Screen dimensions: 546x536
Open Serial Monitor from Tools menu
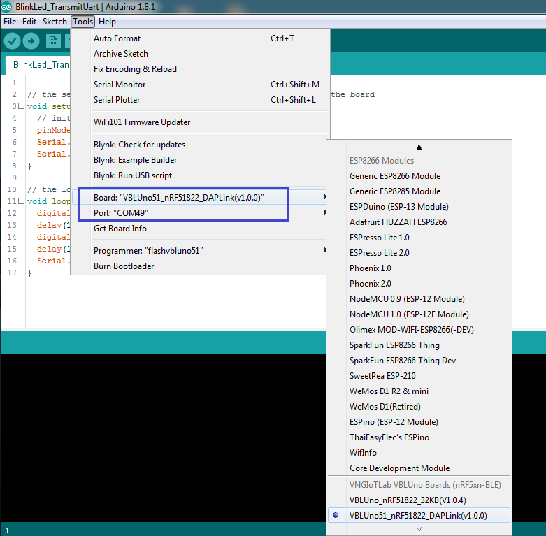click(x=120, y=85)
